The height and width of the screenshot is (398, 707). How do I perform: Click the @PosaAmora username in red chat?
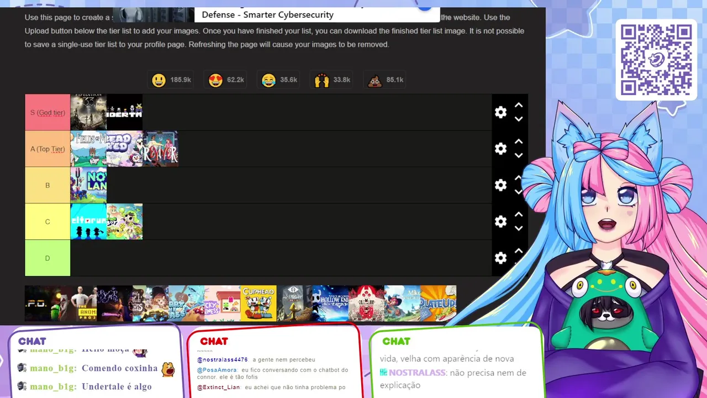point(217,370)
